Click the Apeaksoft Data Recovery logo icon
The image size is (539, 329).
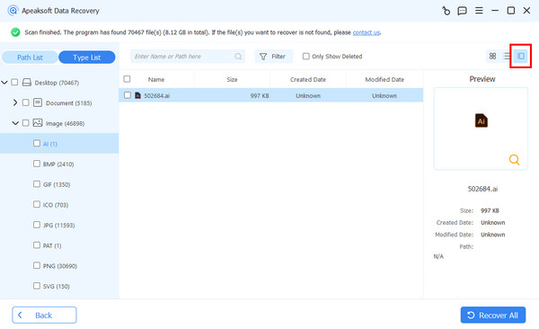[13, 11]
